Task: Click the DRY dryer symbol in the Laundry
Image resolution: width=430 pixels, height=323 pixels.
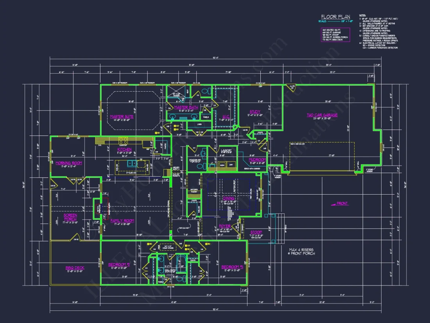Action: [x=231, y=165]
